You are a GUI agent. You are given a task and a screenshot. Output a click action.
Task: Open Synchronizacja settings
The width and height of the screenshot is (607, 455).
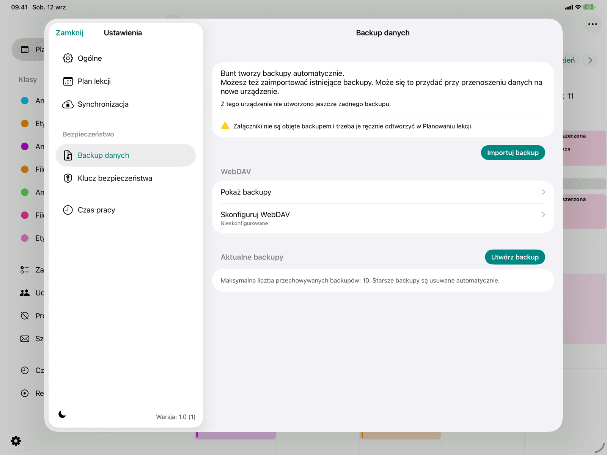coord(126,104)
